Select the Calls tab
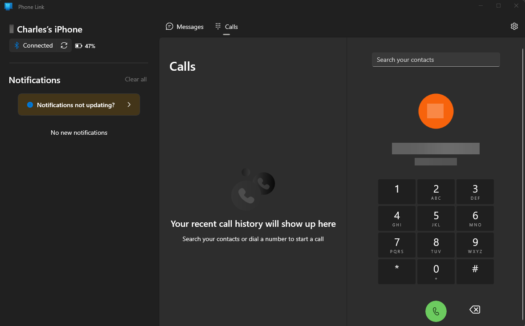The width and height of the screenshot is (525, 326). (x=226, y=27)
